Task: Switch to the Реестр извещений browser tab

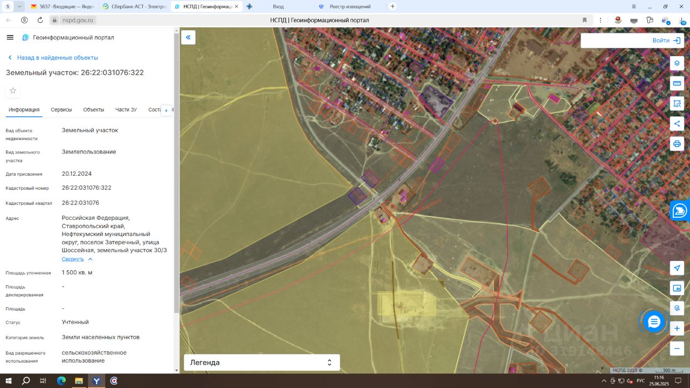Action: [x=350, y=6]
